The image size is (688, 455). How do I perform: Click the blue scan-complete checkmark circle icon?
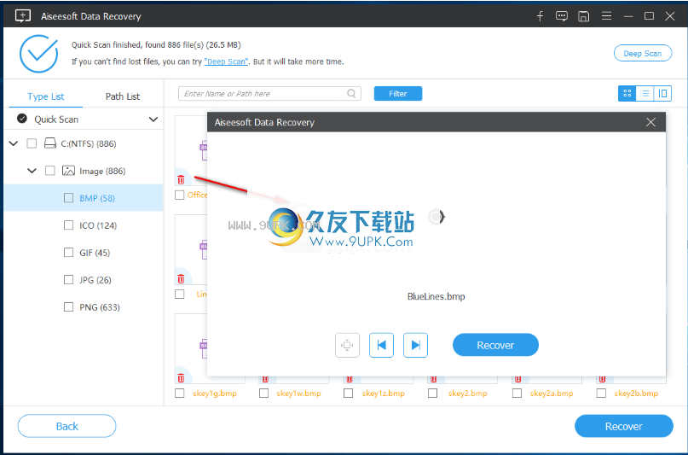point(38,54)
